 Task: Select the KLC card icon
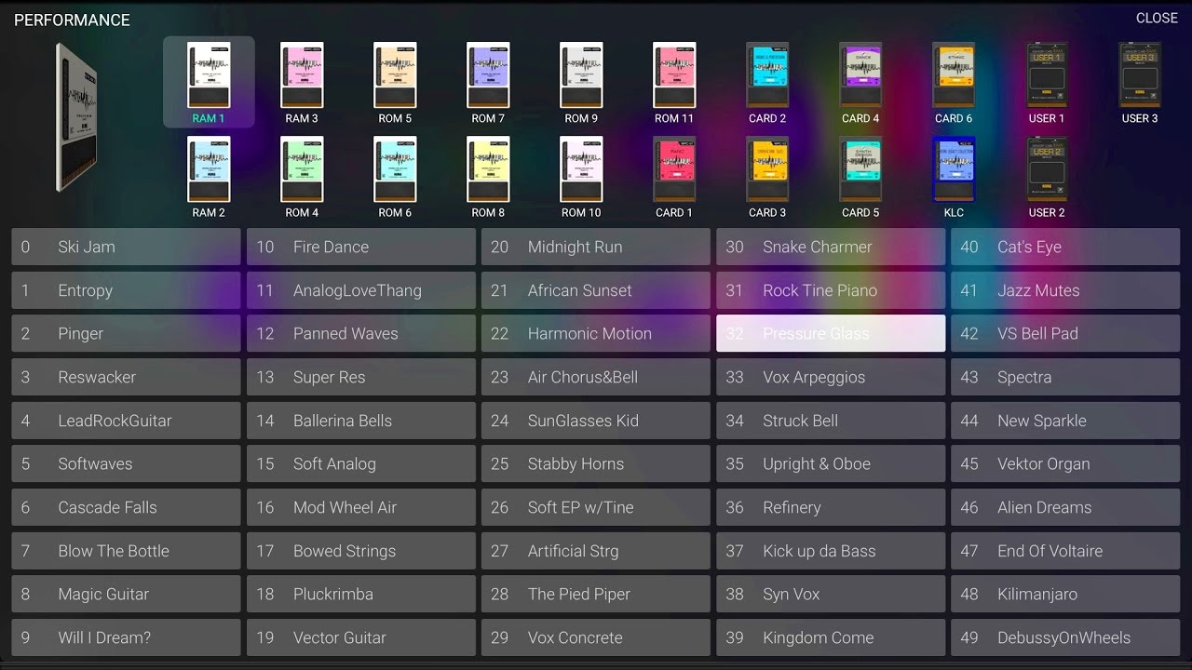click(x=954, y=169)
